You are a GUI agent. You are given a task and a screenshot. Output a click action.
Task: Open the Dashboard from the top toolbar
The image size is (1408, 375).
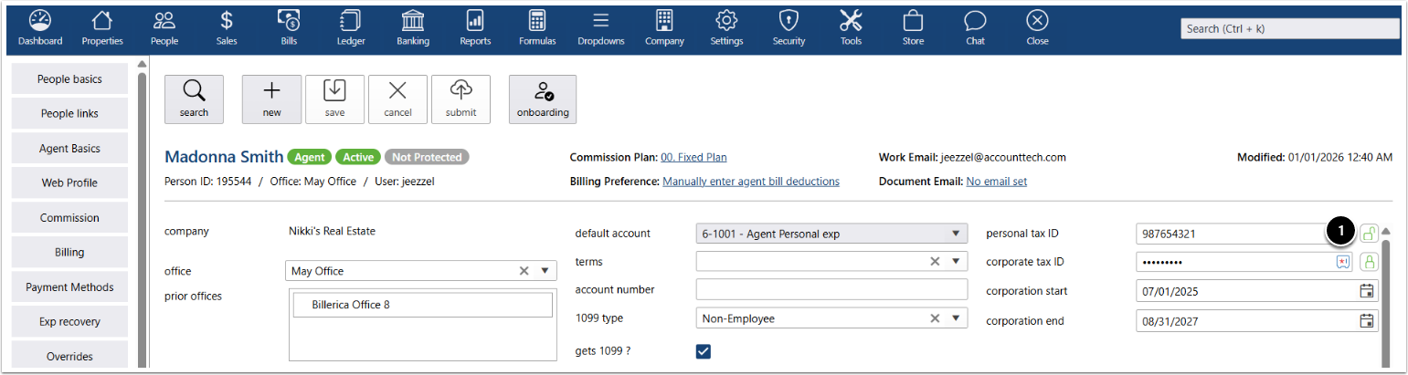(40, 27)
